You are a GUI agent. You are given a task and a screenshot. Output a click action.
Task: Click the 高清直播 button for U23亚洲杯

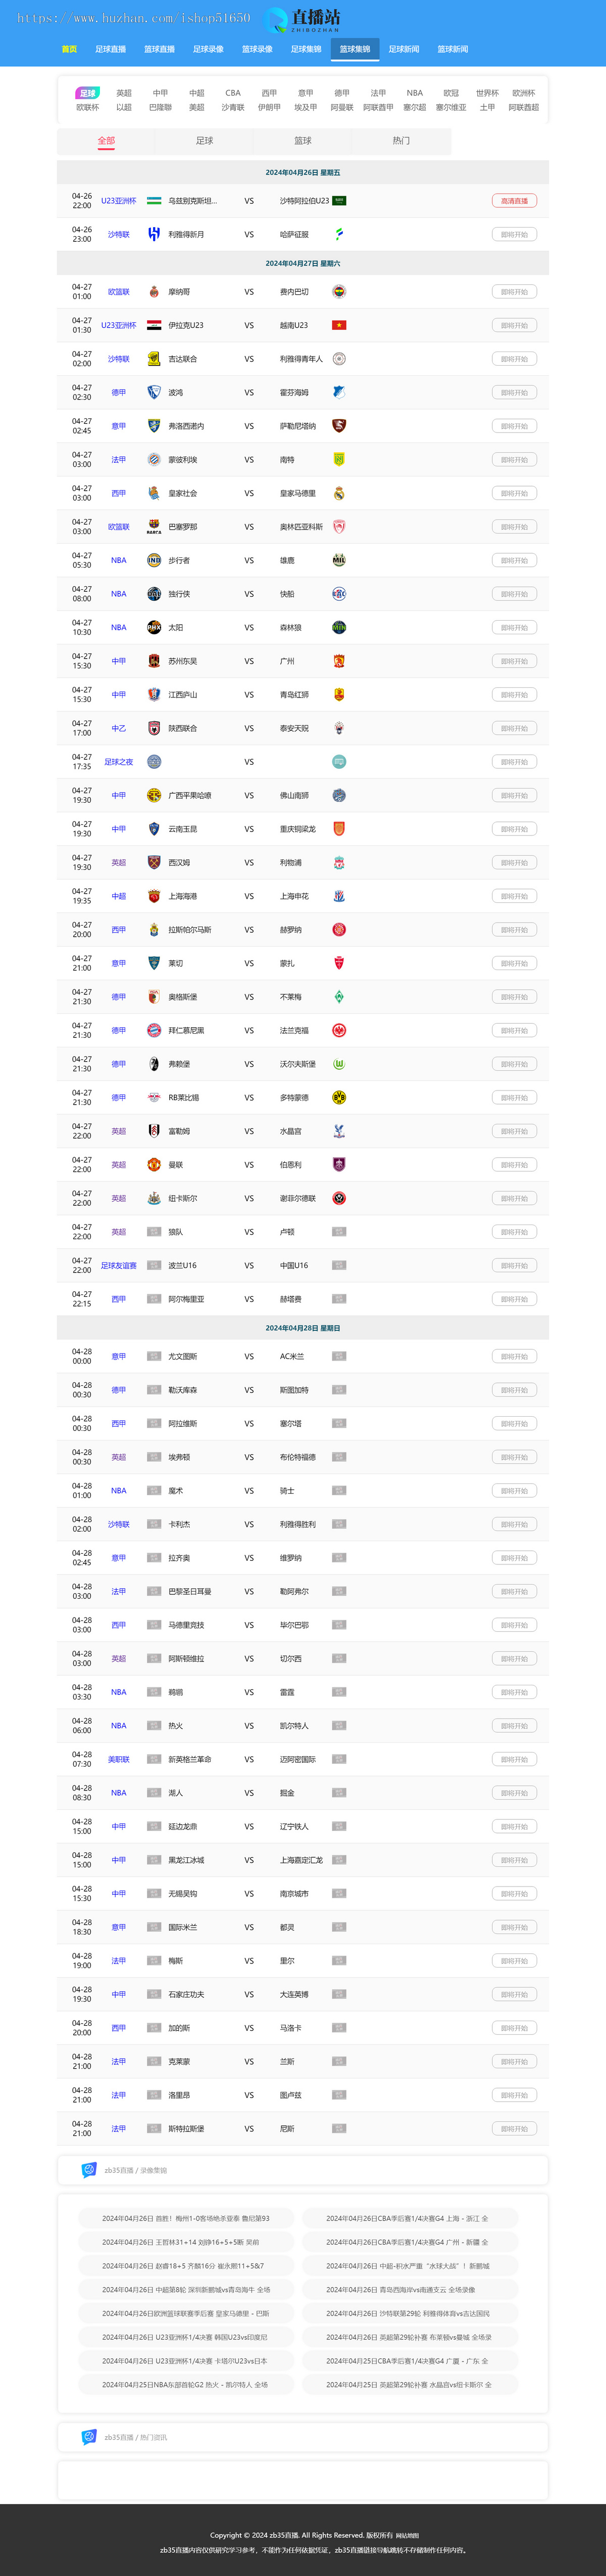pos(514,201)
